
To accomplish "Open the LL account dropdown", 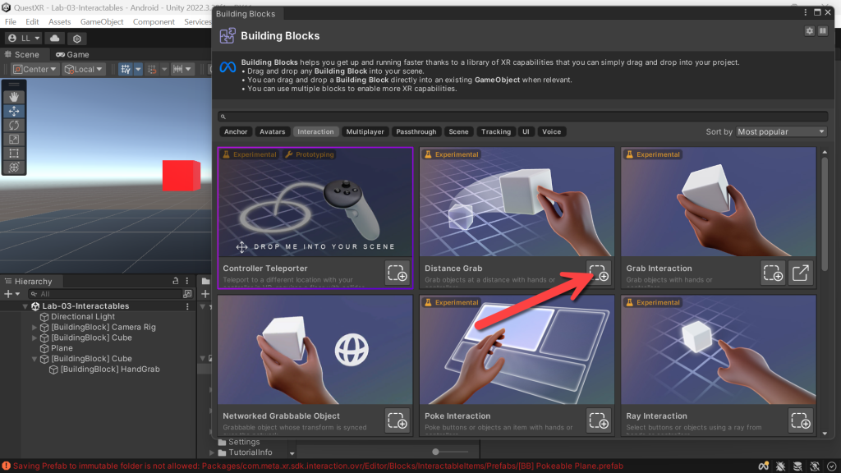I will [x=24, y=39].
